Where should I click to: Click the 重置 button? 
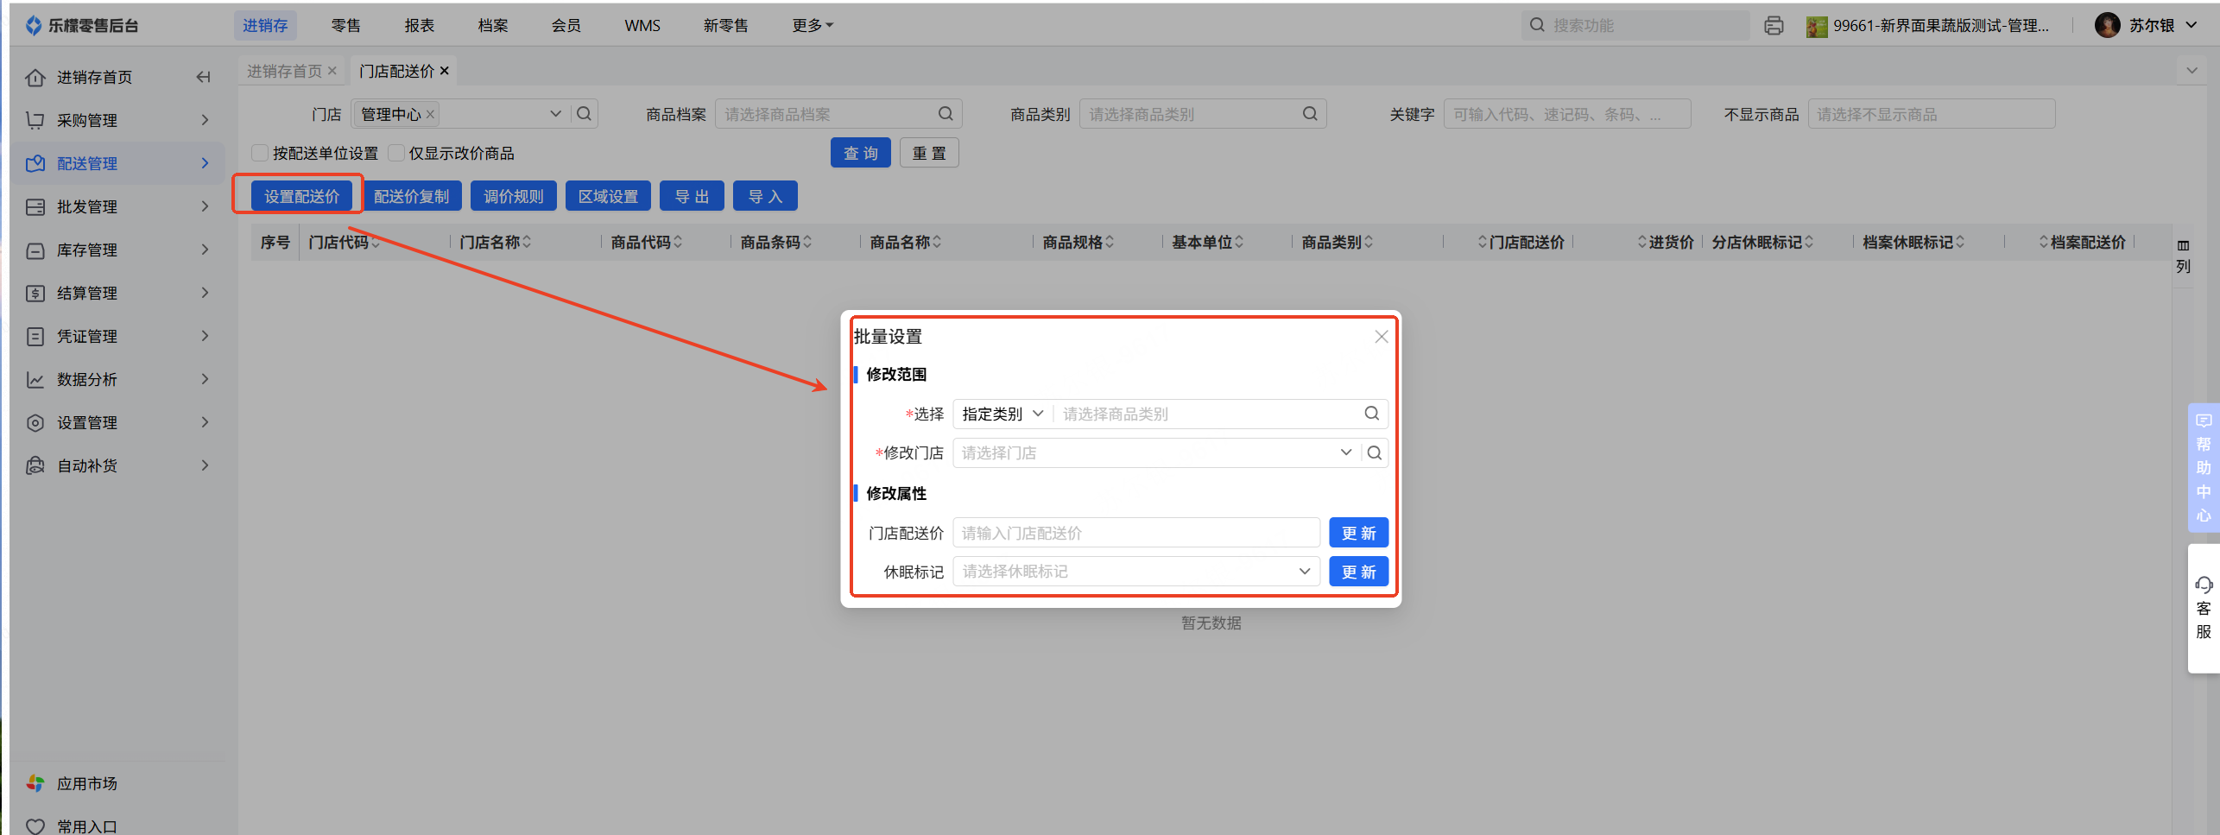[929, 153]
